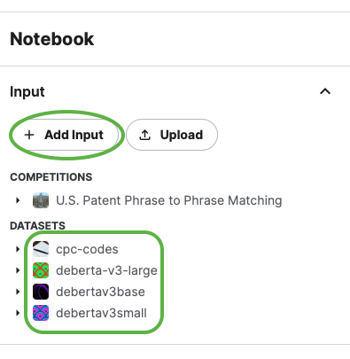Expand the debertav3small dataset arrow
The height and width of the screenshot is (359, 350).
pos(18,313)
